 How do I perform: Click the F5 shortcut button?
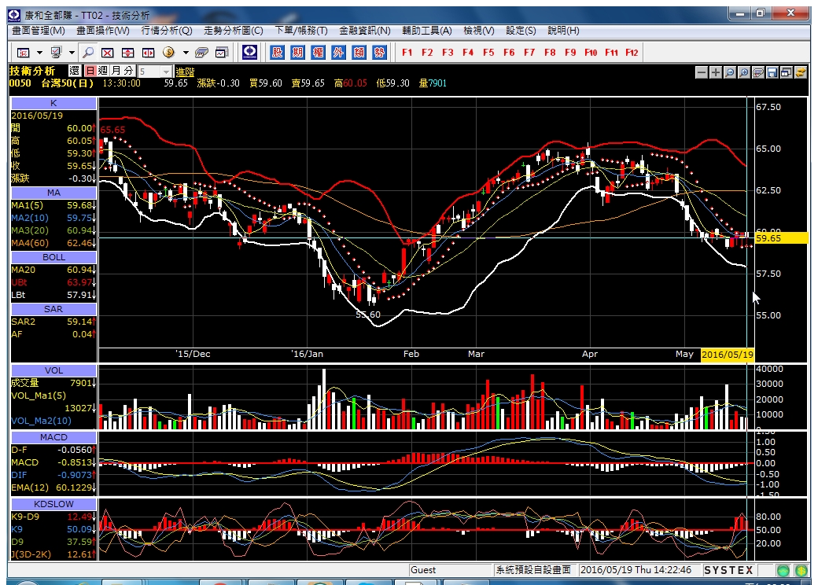(x=488, y=53)
